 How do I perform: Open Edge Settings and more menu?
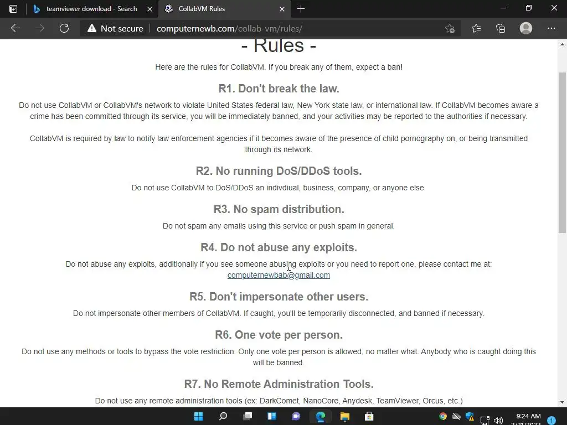(551, 28)
